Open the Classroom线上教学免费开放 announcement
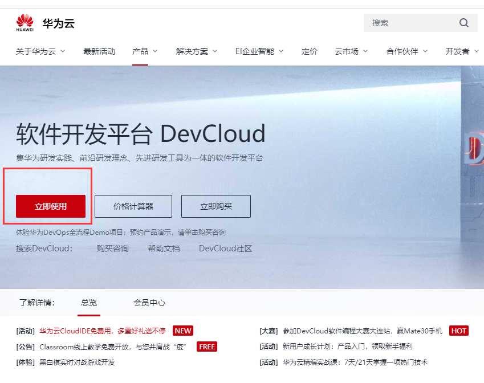The height and width of the screenshot is (383, 484). point(113,347)
